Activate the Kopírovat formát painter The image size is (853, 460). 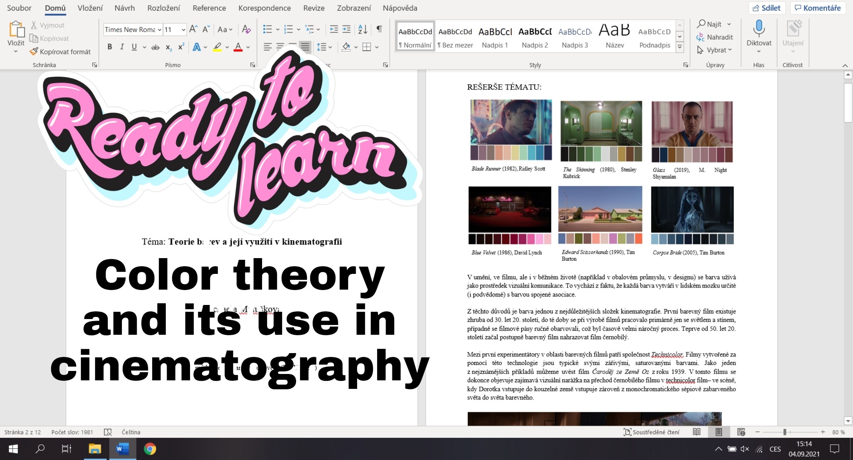point(60,52)
